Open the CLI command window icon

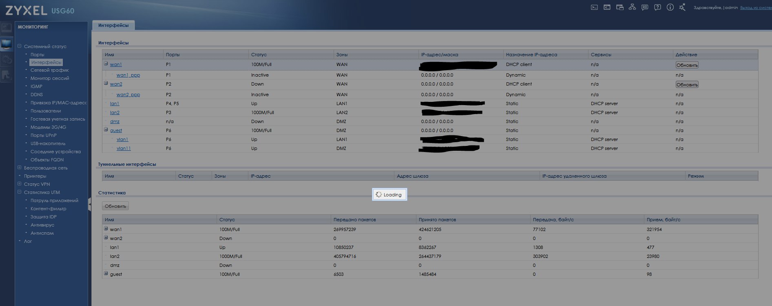click(x=607, y=7)
